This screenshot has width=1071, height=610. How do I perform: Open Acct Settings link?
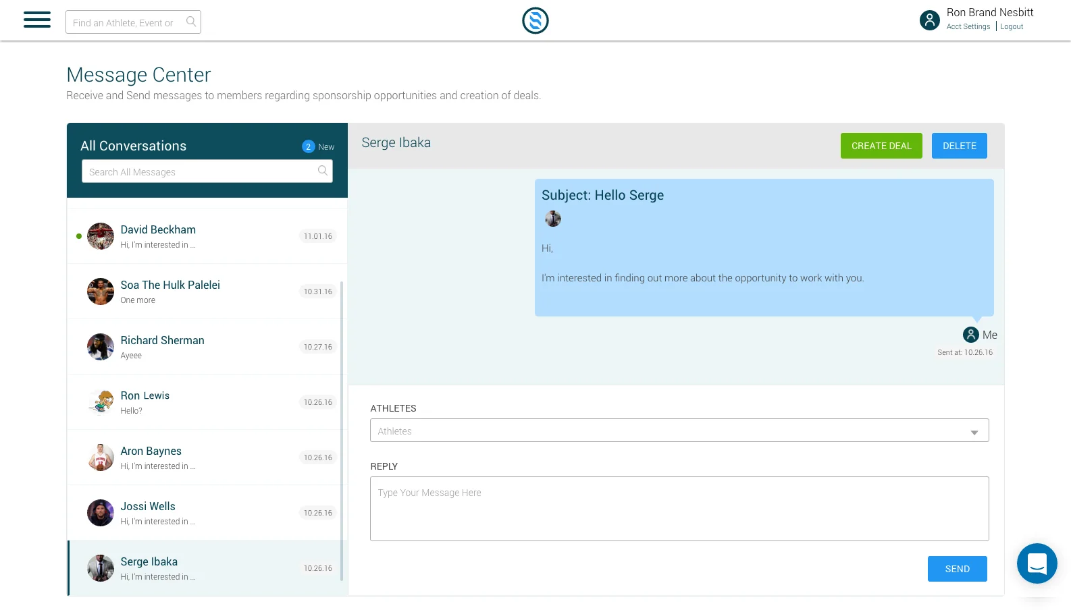tap(968, 27)
